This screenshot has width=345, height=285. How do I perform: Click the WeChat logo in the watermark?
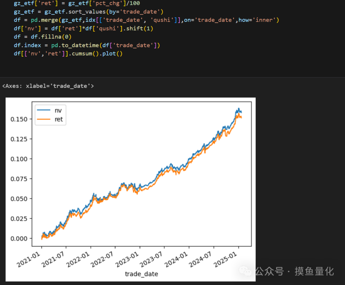click(x=245, y=271)
